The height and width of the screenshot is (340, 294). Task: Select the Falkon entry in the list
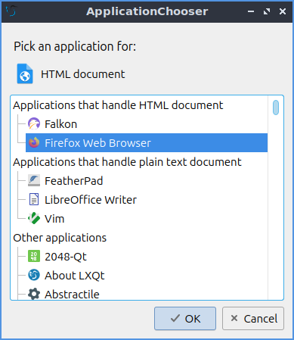[147, 124]
